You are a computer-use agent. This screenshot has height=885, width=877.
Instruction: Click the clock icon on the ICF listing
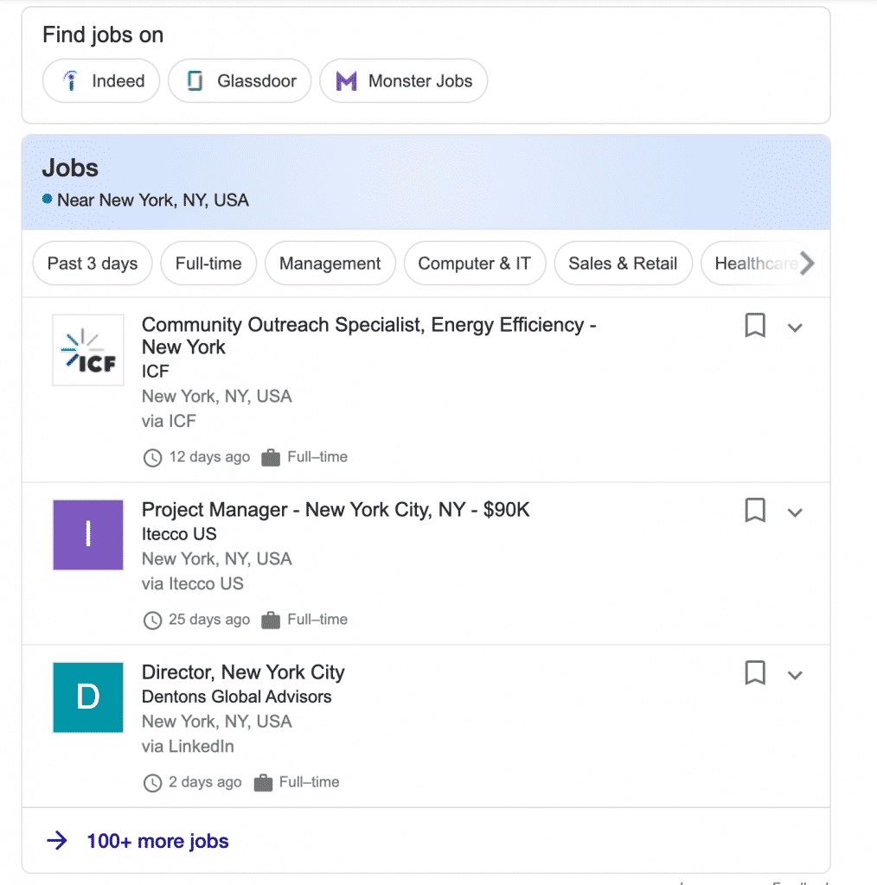(x=152, y=457)
